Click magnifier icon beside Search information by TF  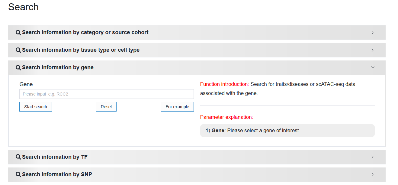[x=18, y=157]
